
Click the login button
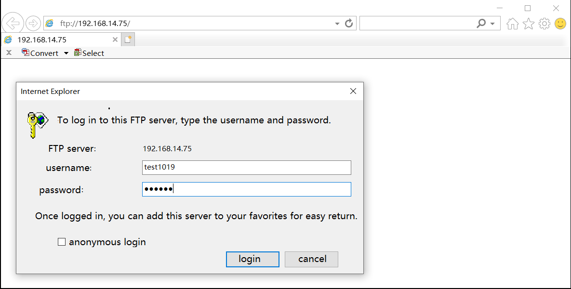click(x=252, y=259)
